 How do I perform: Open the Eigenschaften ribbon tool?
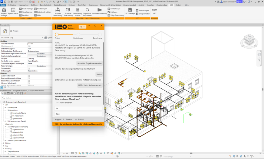[13, 11]
